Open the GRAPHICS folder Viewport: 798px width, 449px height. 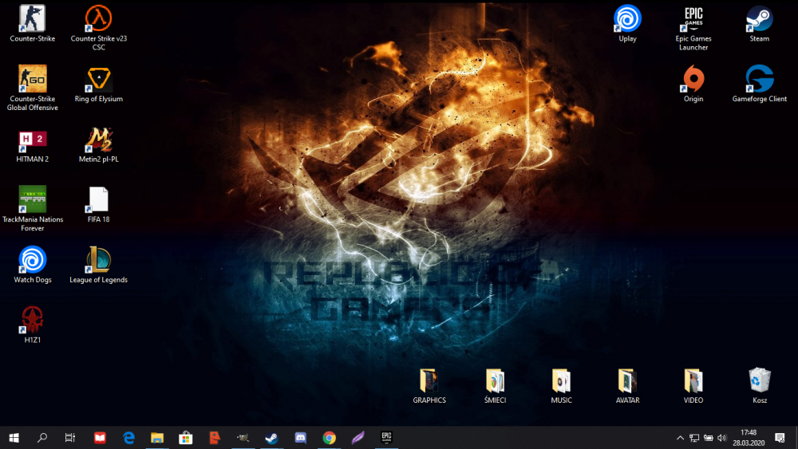coord(429,385)
